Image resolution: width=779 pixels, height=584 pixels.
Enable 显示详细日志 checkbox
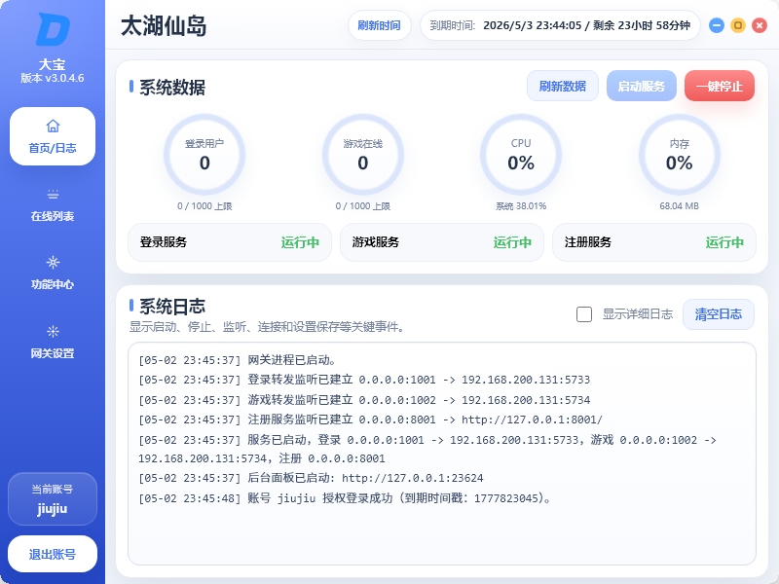pyautogui.click(x=584, y=314)
